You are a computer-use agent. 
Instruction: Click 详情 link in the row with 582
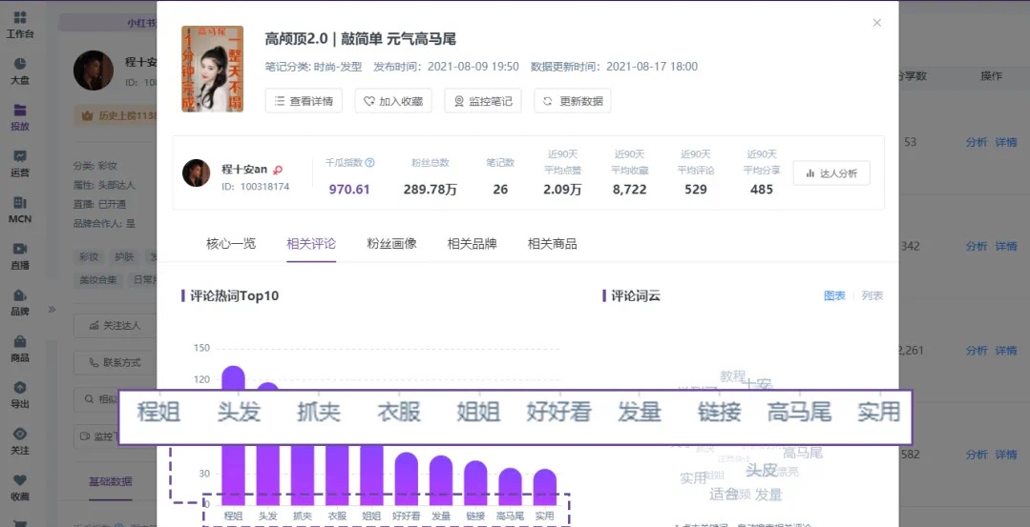tap(1006, 455)
